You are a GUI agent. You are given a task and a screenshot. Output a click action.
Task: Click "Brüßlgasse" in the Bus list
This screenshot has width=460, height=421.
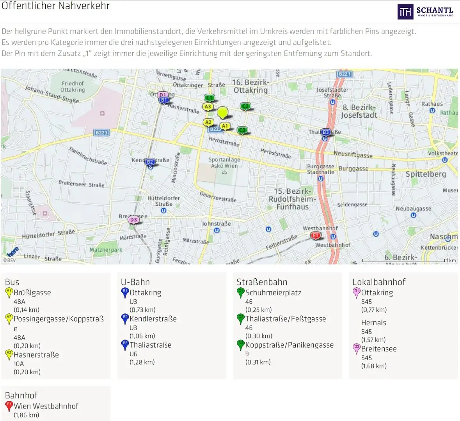[32, 293]
